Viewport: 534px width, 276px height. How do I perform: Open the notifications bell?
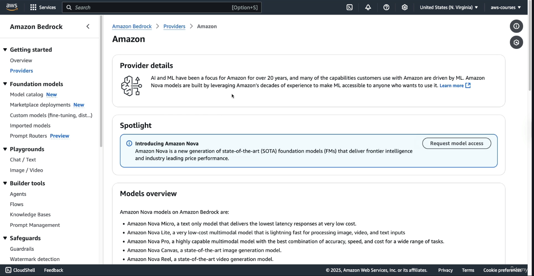pyautogui.click(x=368, y=7)
